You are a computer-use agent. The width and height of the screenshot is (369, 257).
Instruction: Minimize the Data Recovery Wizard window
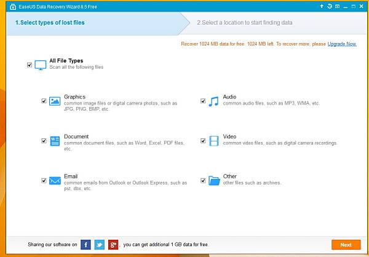pos(346,7)
